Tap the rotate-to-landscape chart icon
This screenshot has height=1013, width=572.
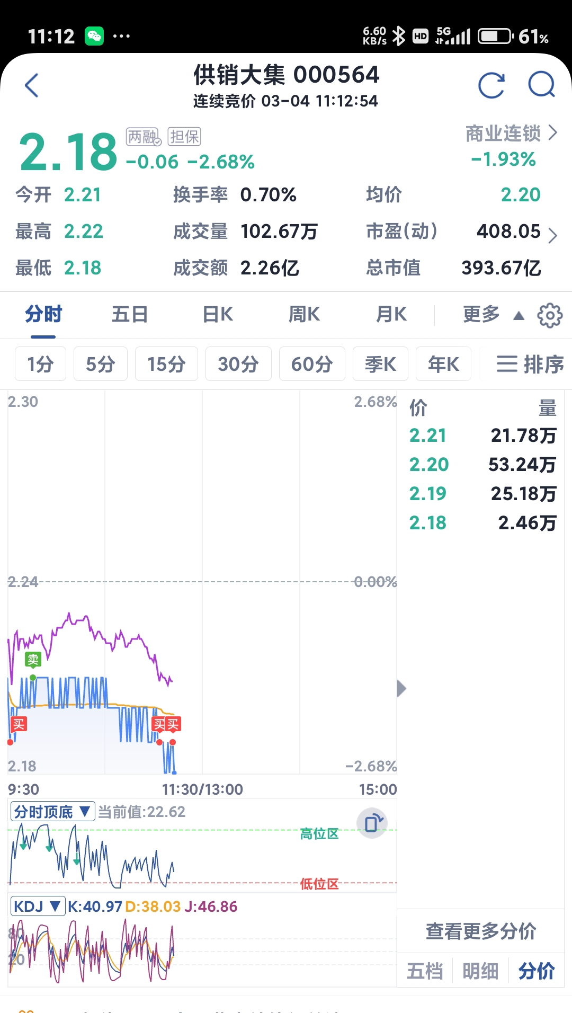tap(372, 823)
